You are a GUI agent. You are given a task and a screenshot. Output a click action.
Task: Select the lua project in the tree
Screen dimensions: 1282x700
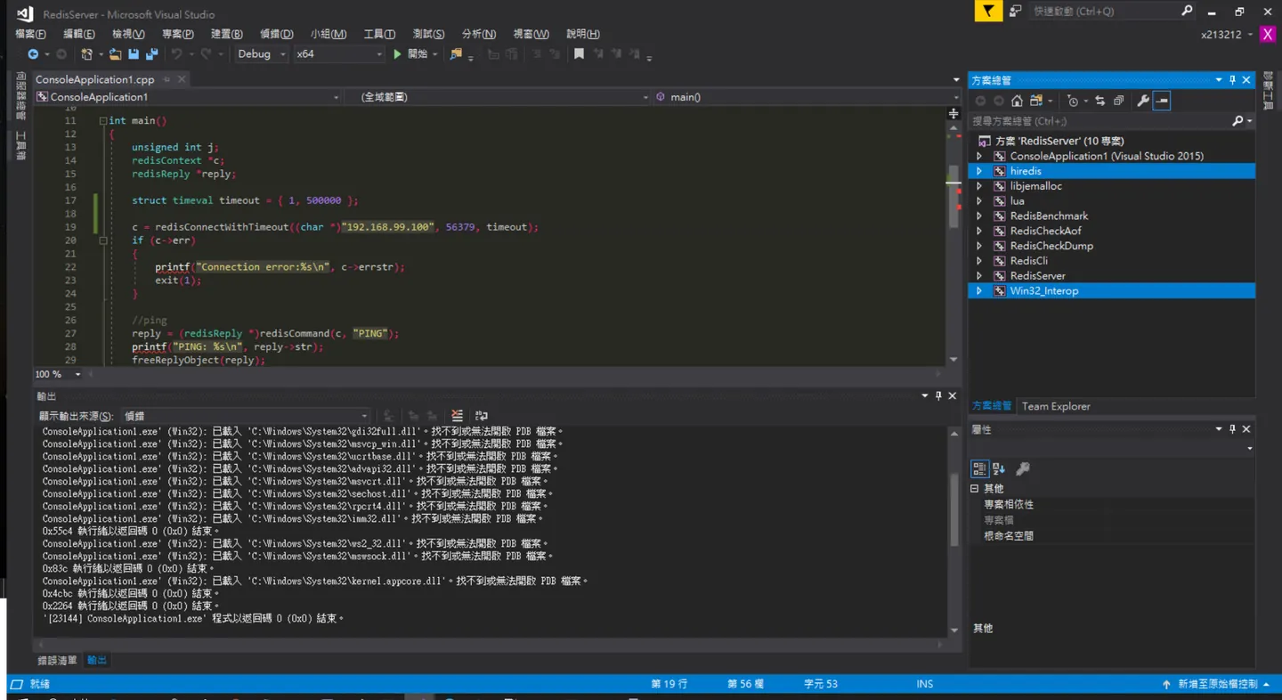(x=1017, y=201)
